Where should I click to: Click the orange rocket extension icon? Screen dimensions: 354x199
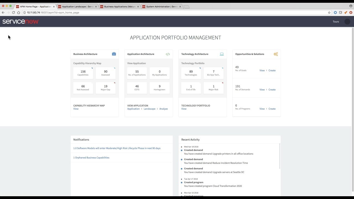click(x=346, y=12)
